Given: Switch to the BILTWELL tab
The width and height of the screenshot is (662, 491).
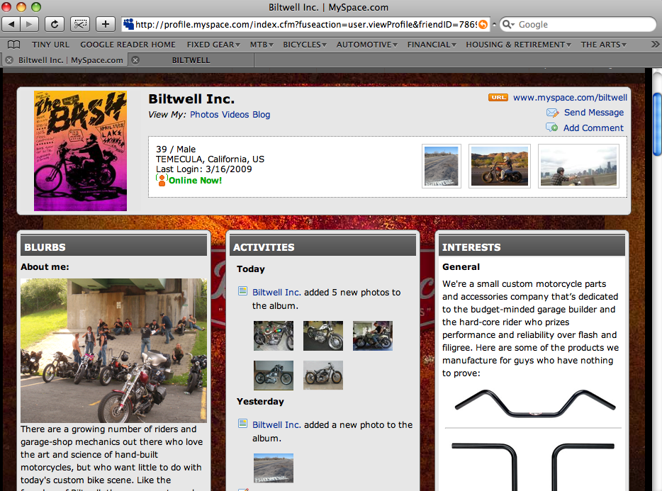Looking at the screenshot, I should click(191, 60).
